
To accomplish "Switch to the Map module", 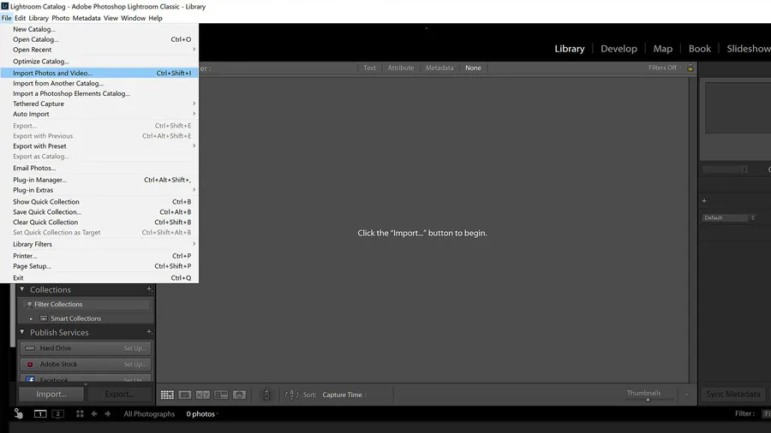I will pyautogui.click(x=662, y=49).
